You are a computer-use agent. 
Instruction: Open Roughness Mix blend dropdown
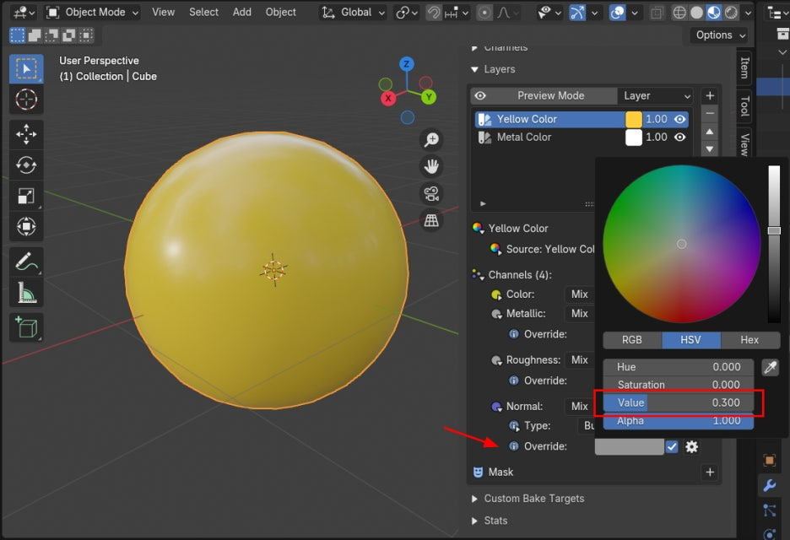(580, 360)
